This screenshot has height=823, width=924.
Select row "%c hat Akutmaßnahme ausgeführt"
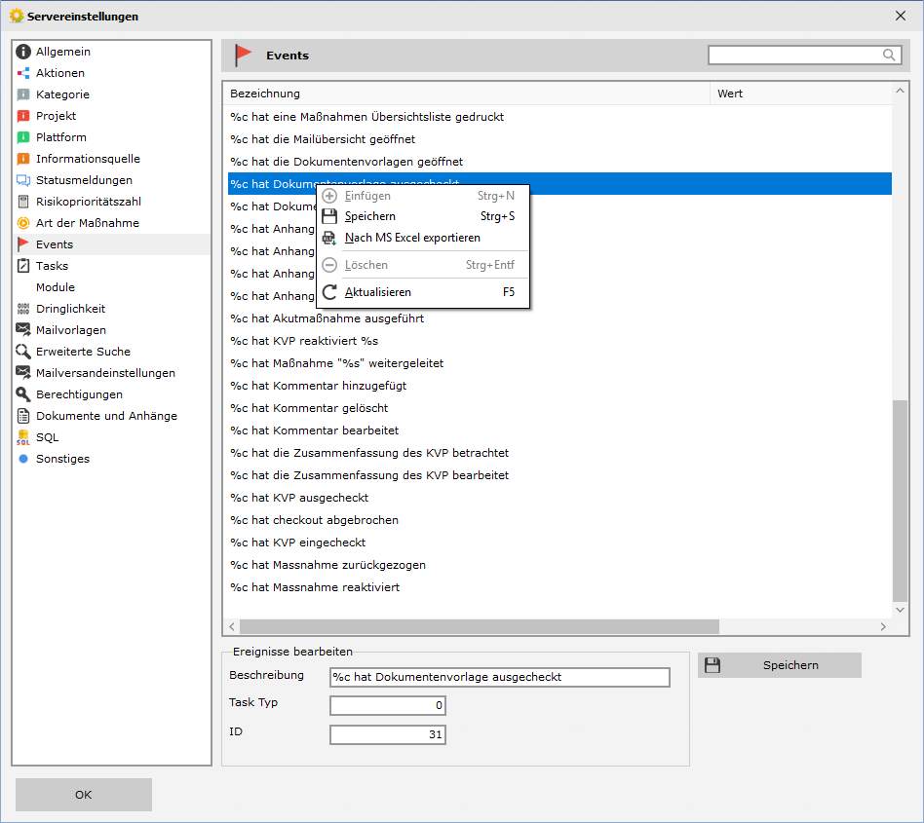(559, 318)
